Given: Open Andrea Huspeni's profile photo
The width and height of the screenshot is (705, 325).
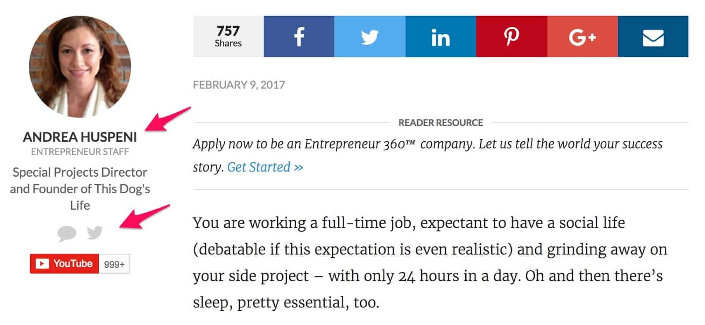Looking at the screenshot, I should (80, 66).
